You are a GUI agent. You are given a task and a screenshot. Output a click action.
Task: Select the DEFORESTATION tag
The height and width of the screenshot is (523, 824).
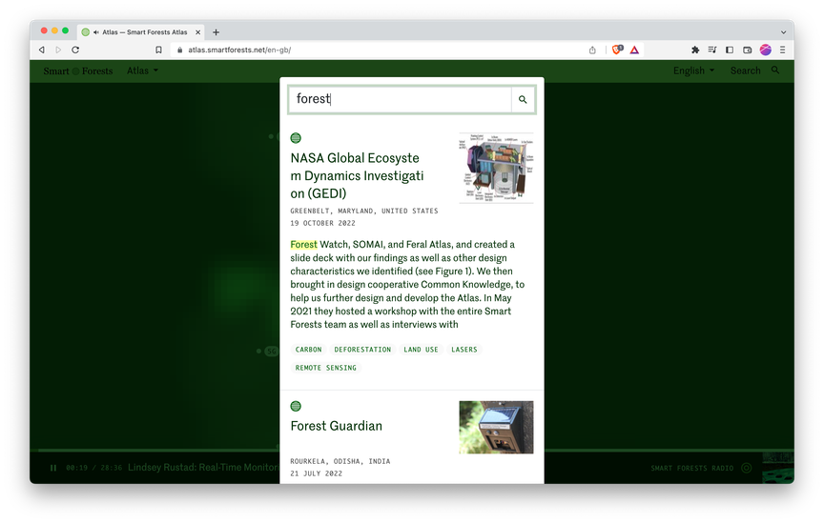(362, 350)
